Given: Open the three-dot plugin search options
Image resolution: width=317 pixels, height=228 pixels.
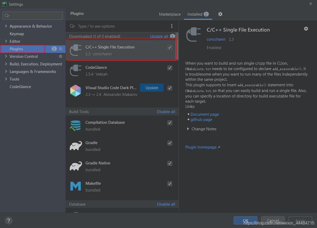Looking at the screenshot, I should click(x=172, y=26).
